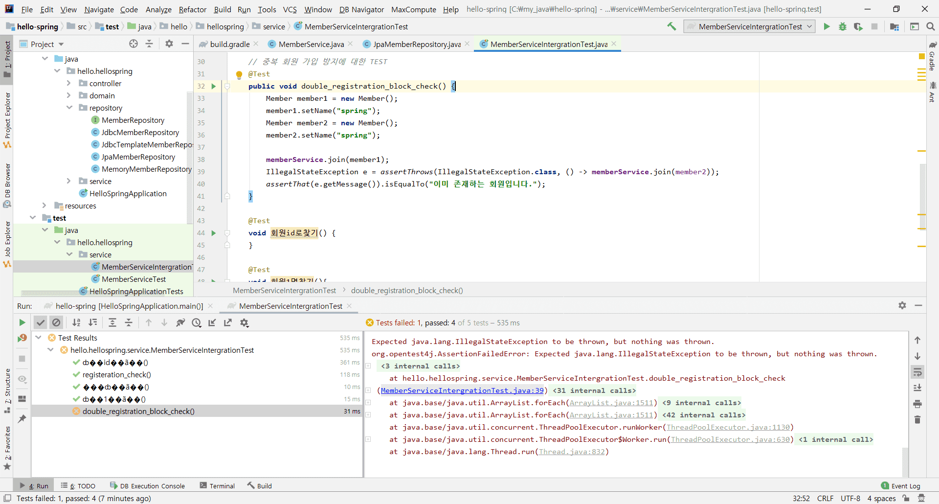
Task: Click the editor vertical scrollbar thumb
Action: (922, 196)
